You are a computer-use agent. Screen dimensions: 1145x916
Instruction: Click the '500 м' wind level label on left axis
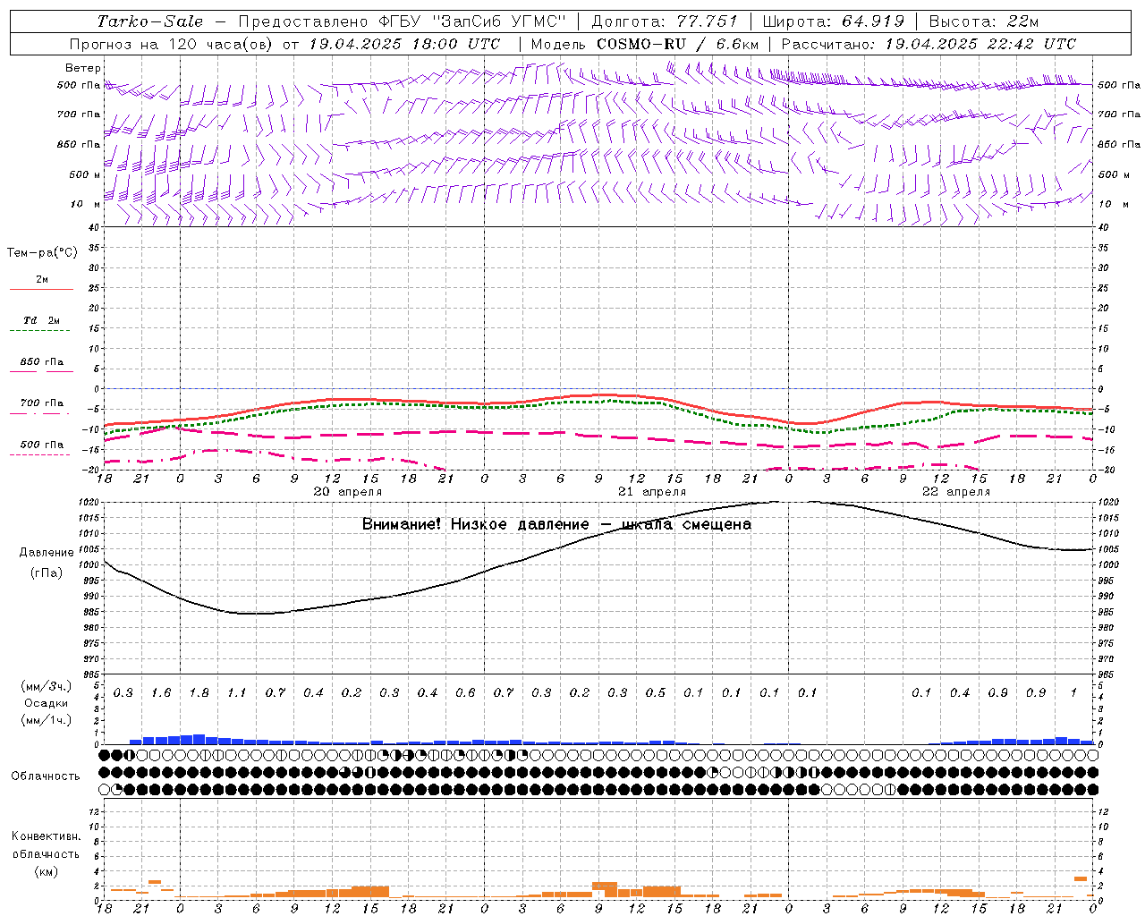point(86,174)
